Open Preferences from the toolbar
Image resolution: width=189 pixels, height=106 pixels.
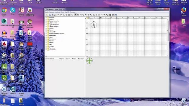[55, 15]
